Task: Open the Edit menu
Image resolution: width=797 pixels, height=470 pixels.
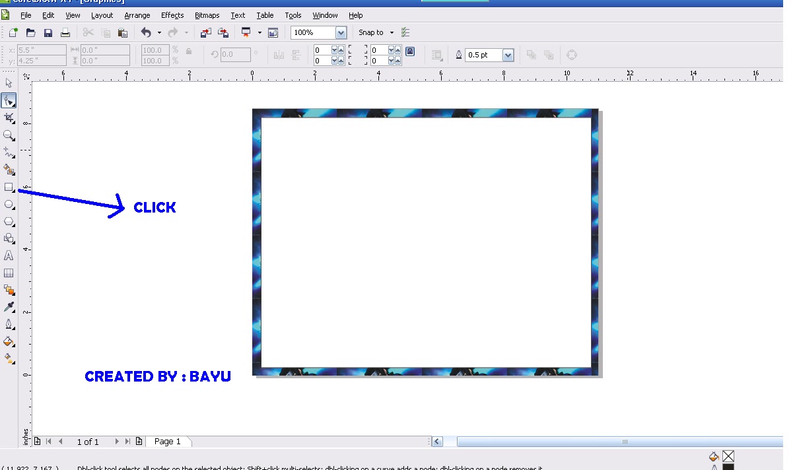Action: 48,15
